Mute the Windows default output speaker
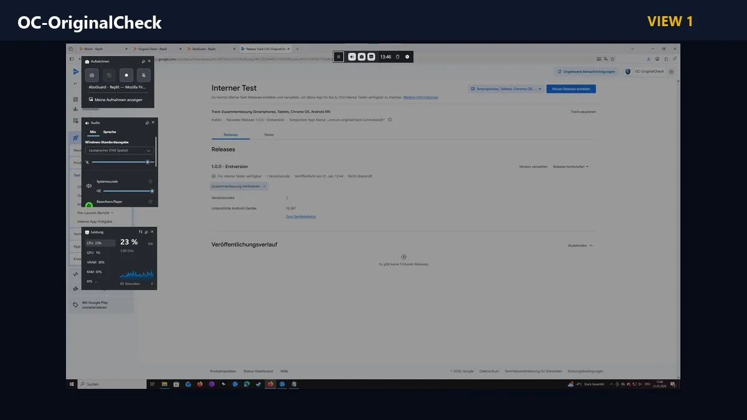747x420 pixels. [x=88, y=162]
